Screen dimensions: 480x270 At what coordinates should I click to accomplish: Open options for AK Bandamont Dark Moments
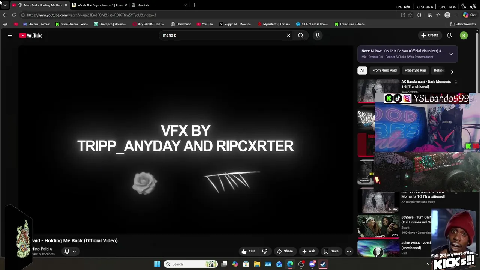456,82
